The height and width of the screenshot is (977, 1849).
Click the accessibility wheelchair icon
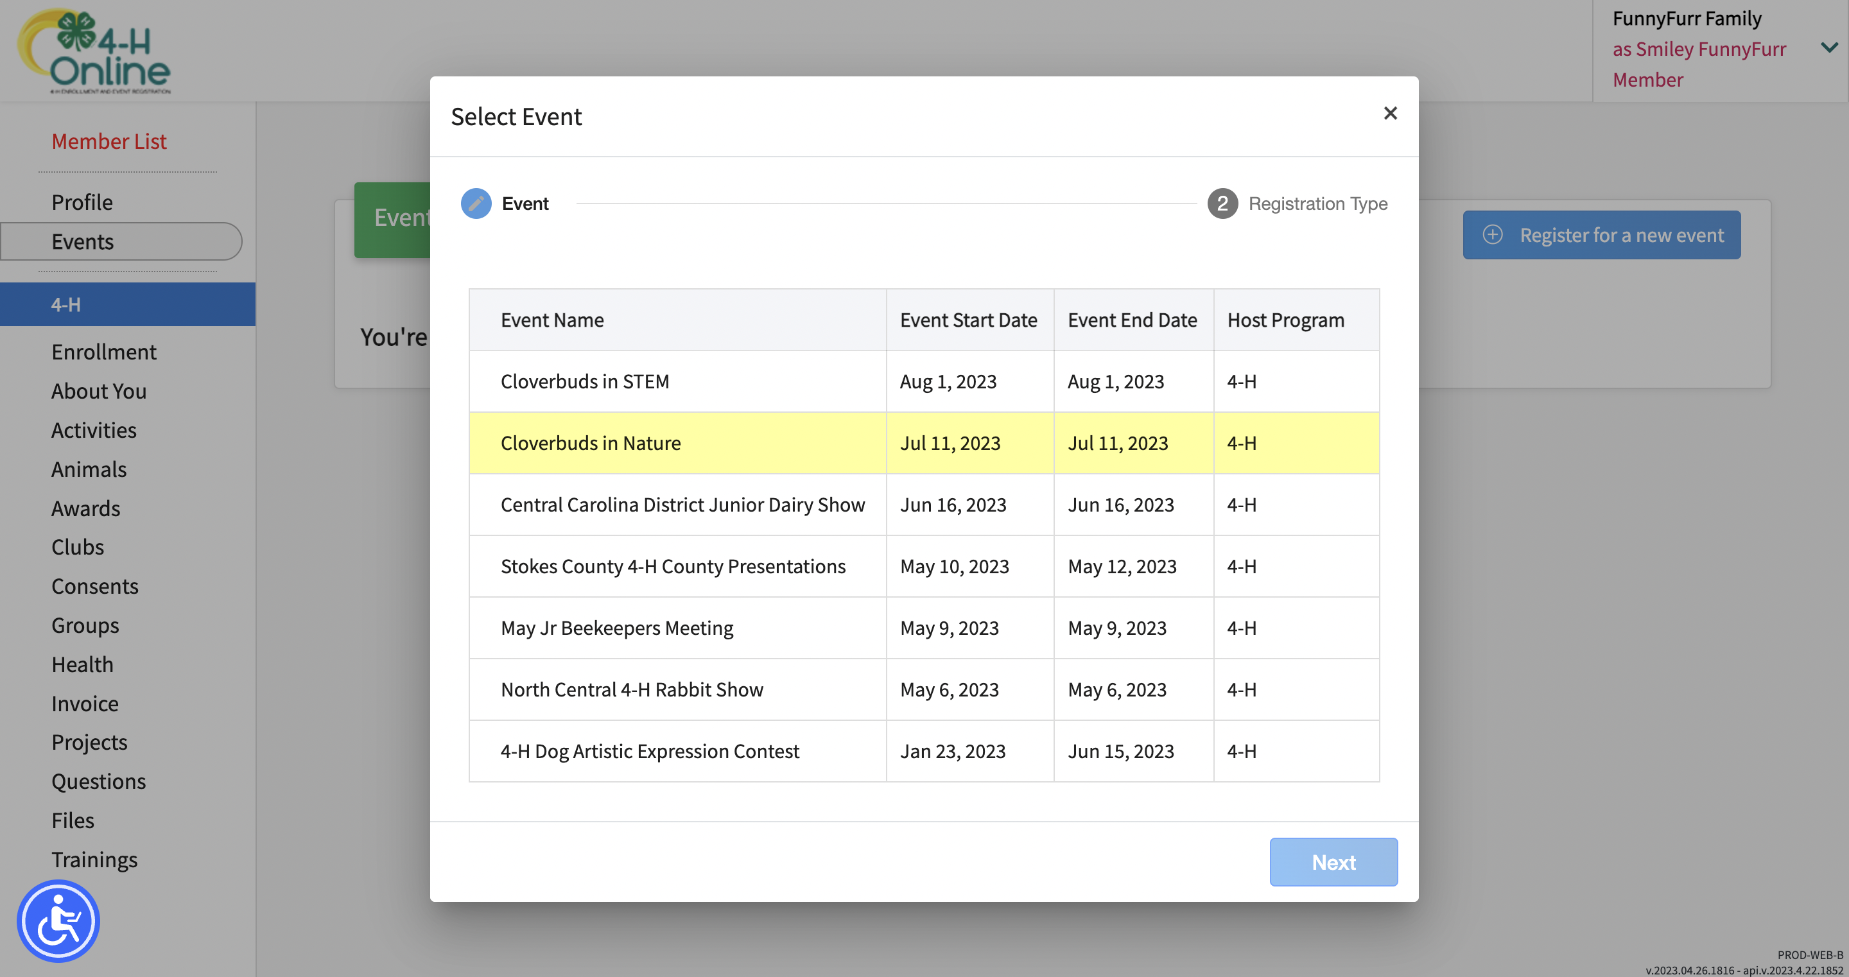(58, 921)
